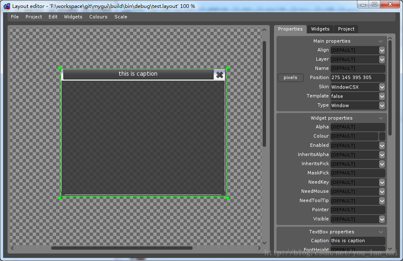This screenshot has height=261, width=403.
Task: Switch to the Project panel tab
Action: click(346, 29)
